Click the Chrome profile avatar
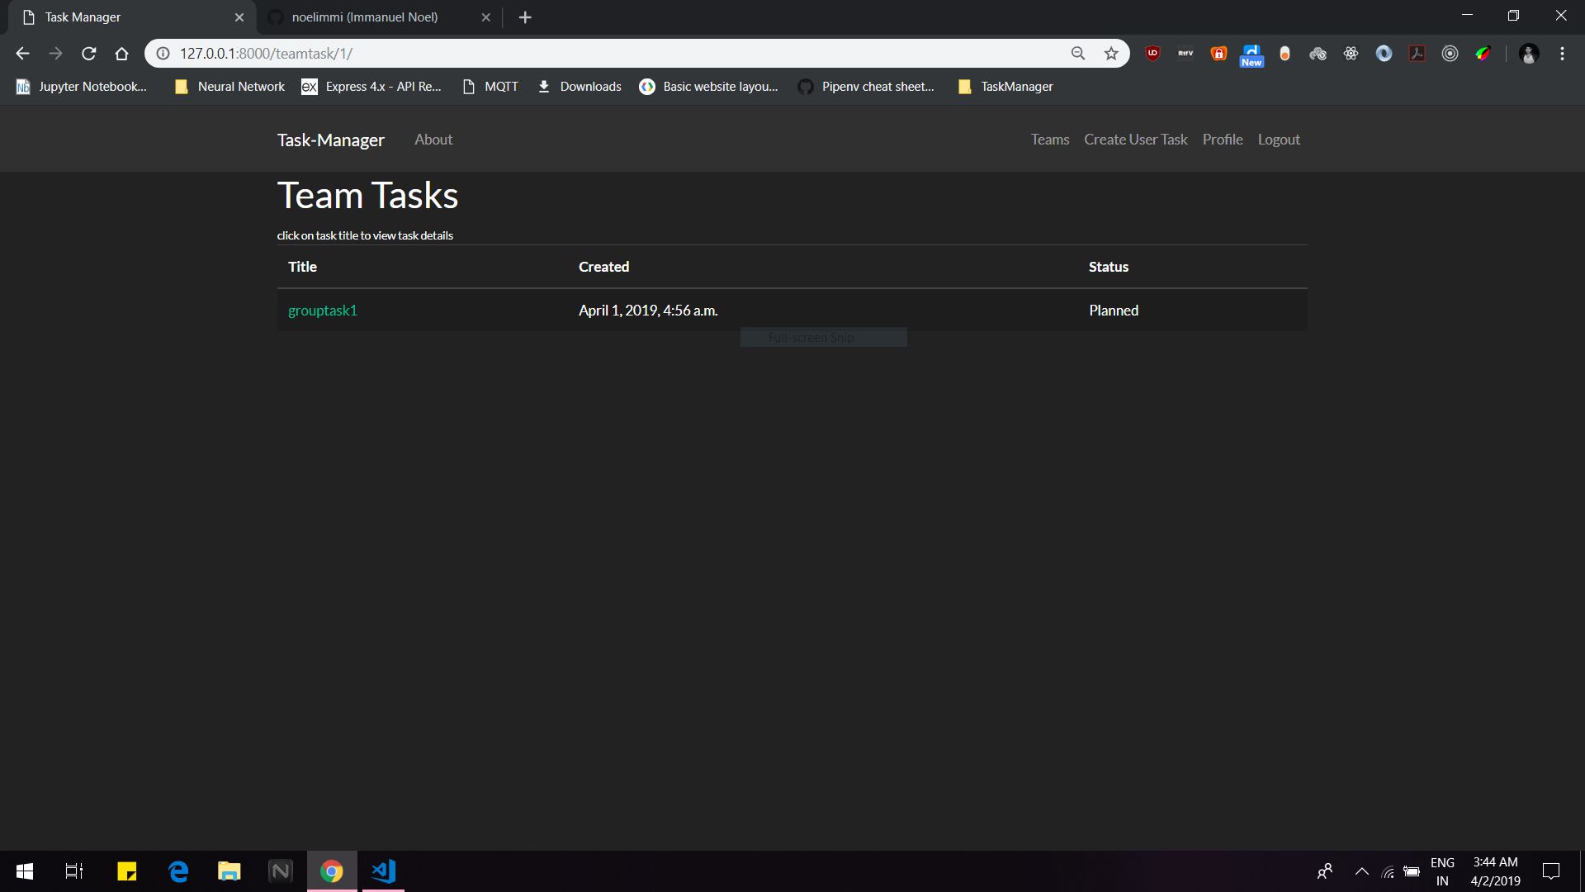This screenshot has width=1585, height=892. (1529, 54)
